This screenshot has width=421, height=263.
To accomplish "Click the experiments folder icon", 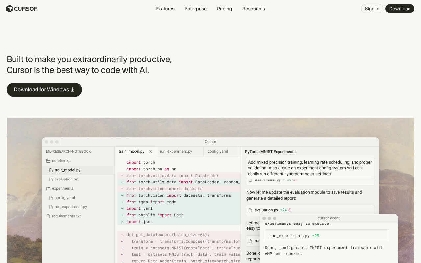I will (48, 189).
